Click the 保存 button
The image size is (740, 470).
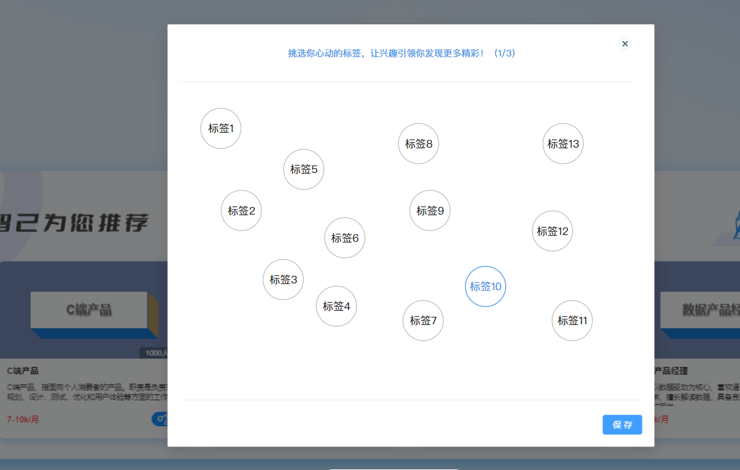(622, 425)
